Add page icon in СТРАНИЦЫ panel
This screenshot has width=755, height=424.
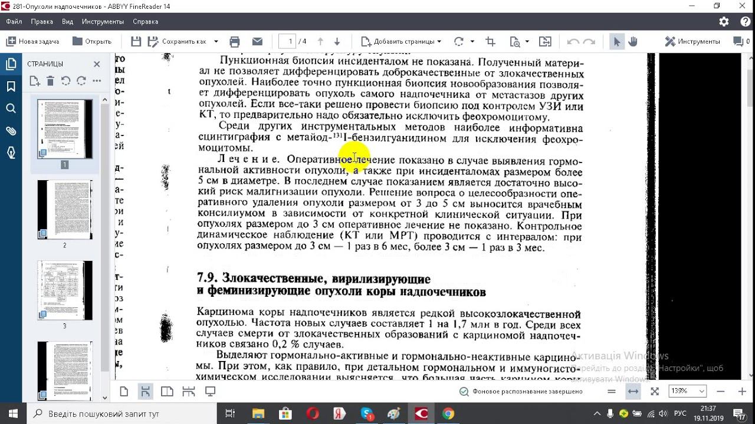click(34, 81)
